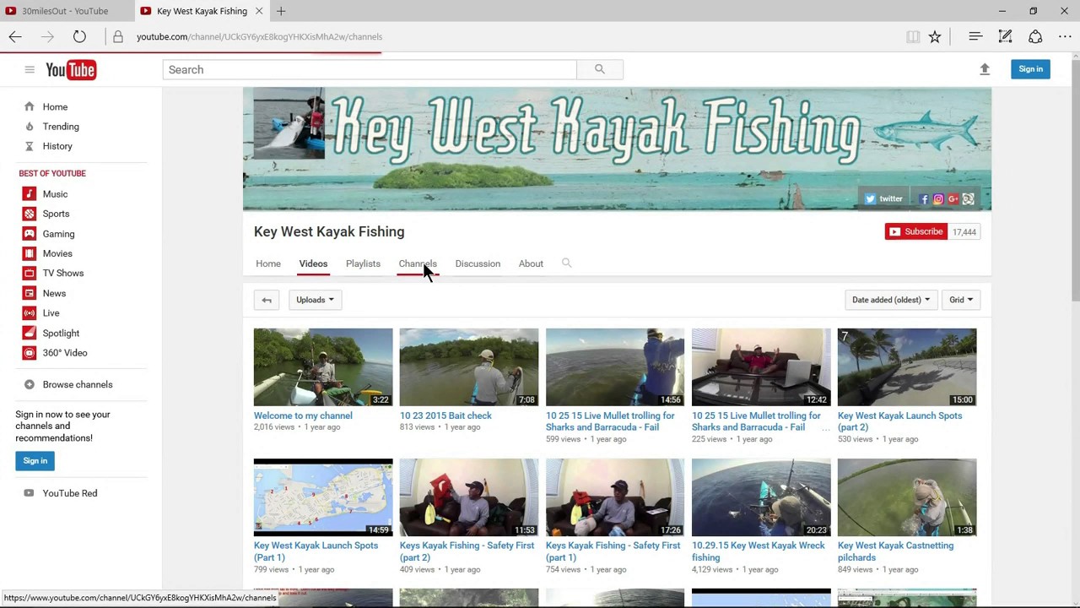Click the browser back arrow
Screen dimensions: 1080x608
point(15,36)
